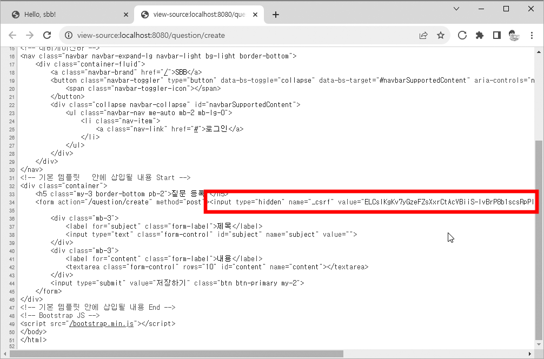Click the '<nav class="navbar' text on line 16
This screenshot has height=359, width=544.
pyautogui.click(x=55, y=56)
